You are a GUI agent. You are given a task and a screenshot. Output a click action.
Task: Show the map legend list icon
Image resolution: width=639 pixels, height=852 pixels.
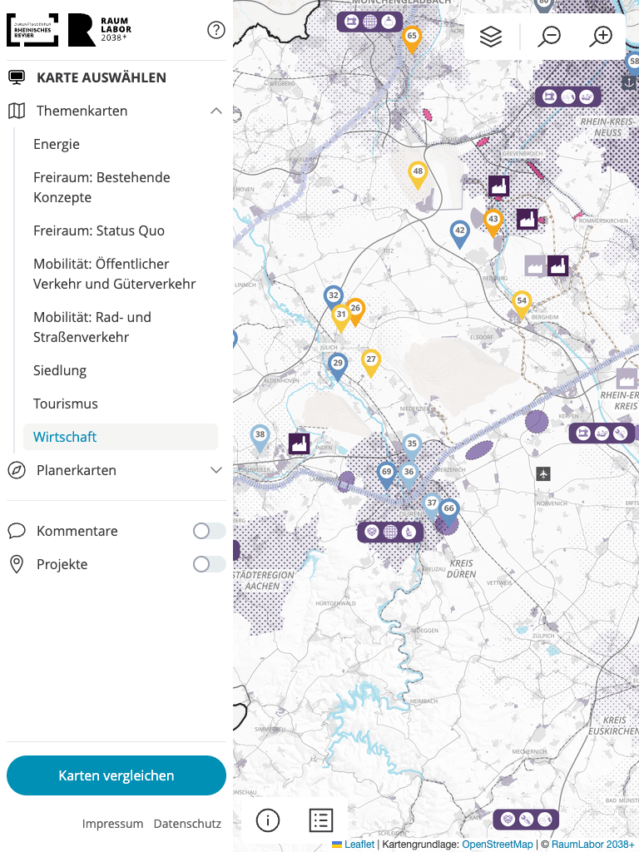click(321, 820)
